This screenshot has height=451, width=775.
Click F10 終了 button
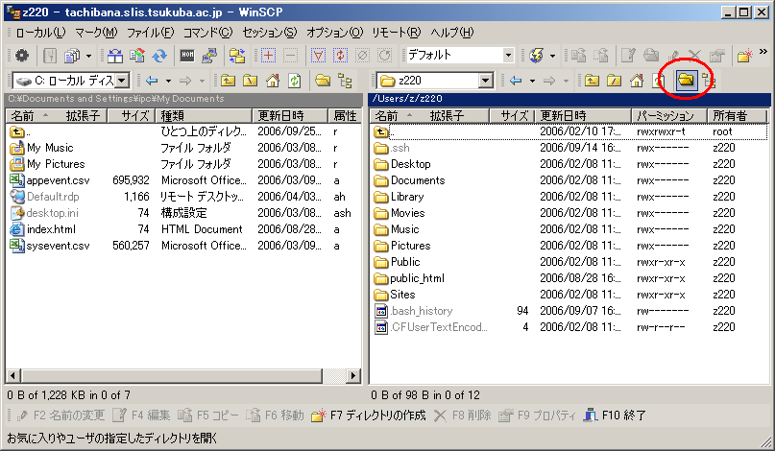click(615, 415)
